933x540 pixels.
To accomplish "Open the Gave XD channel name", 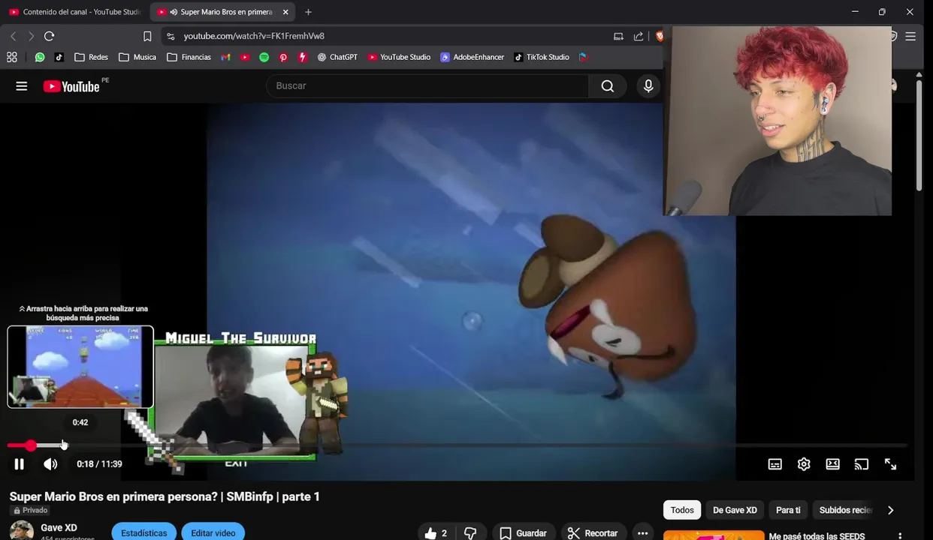I will 59,528.
